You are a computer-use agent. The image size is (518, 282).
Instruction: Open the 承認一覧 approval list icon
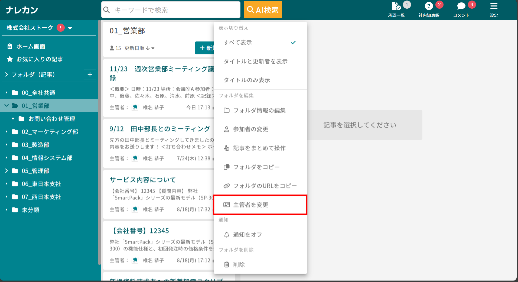pyautogui.click(x=396, y=7)
